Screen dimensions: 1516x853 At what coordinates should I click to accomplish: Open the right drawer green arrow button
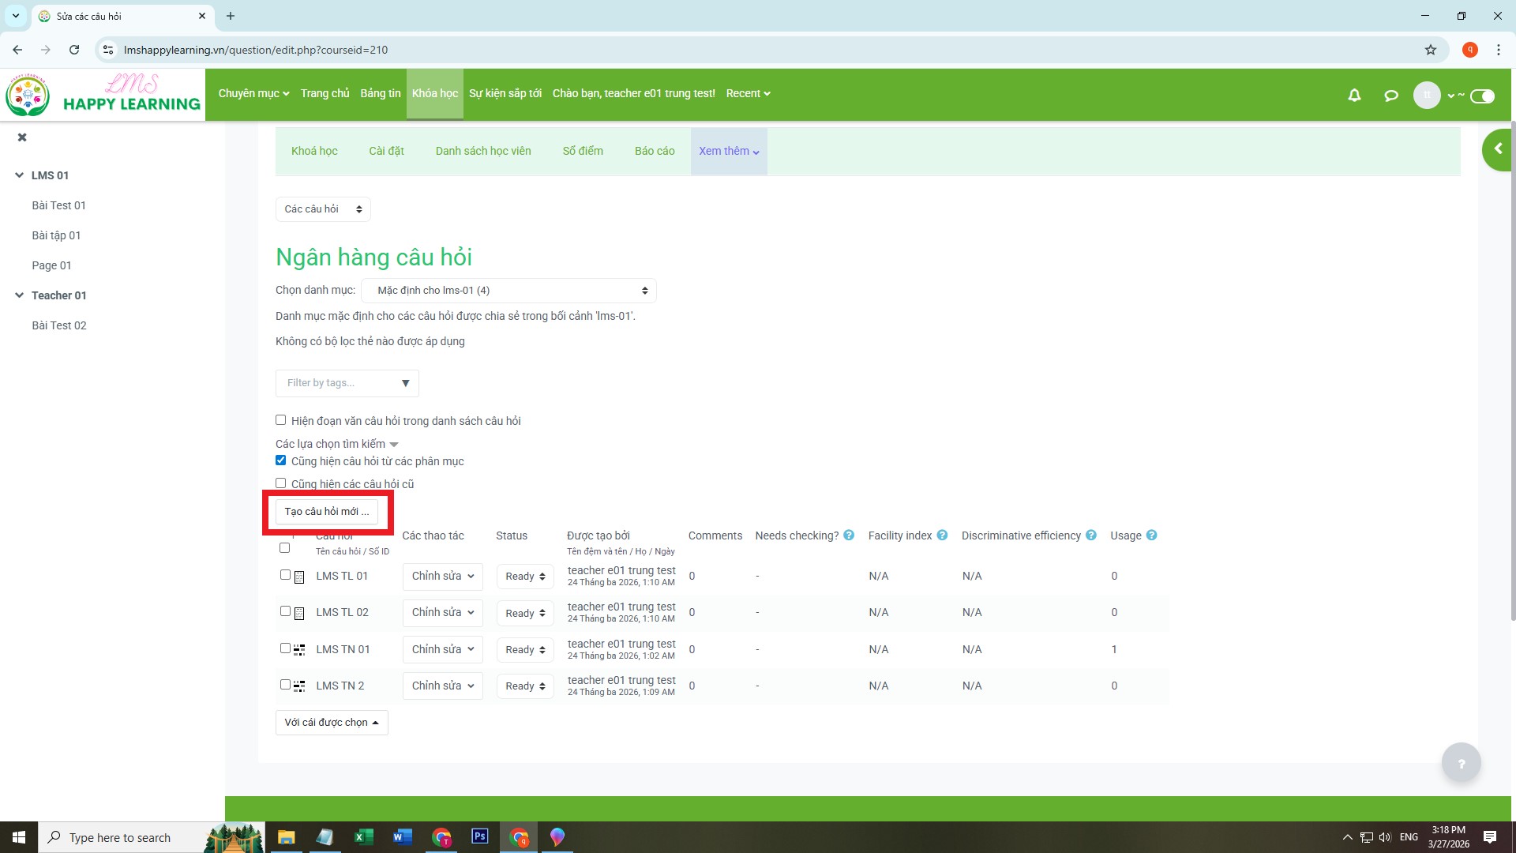click(1497, 149)
